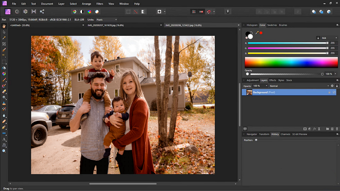Add a mask layer in Layers panel
This screenshot has width=340, height=191.
pos(304,129)
